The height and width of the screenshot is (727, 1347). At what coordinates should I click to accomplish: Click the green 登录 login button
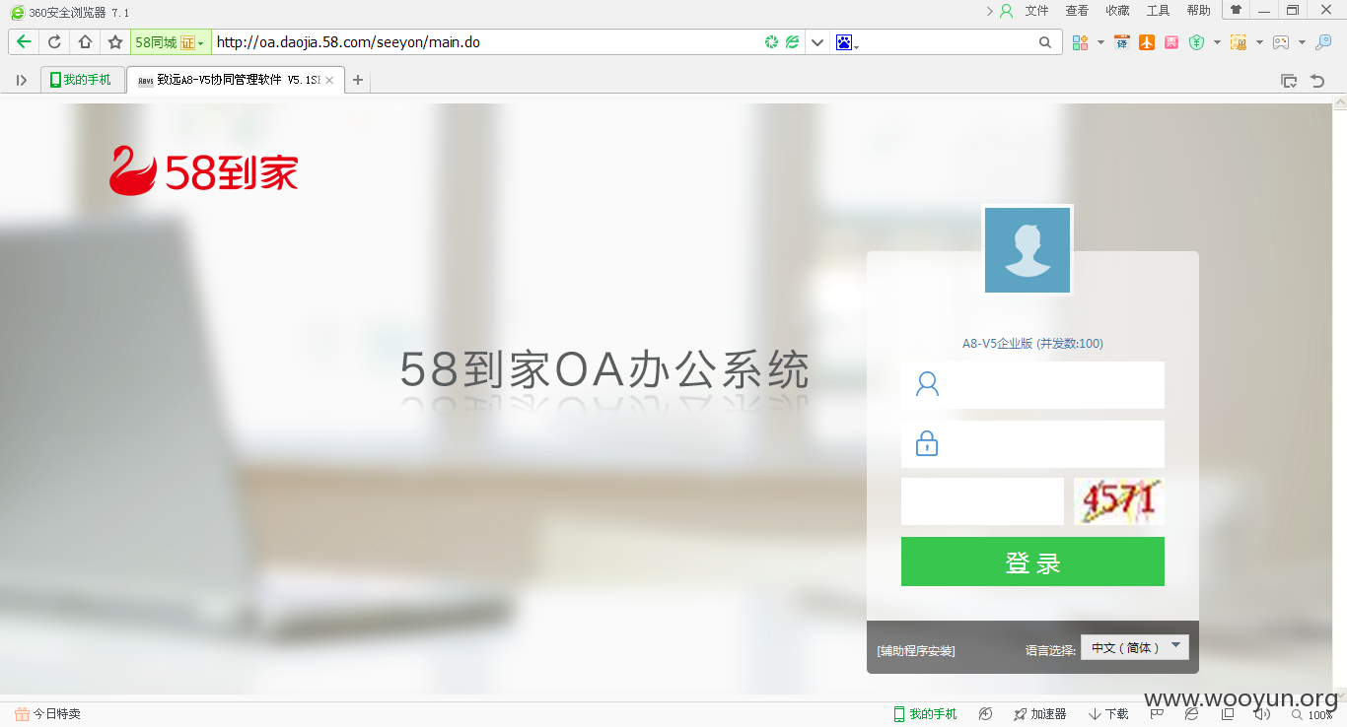1032,562
